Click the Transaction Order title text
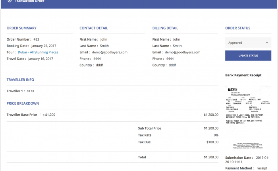The image size is (278, 171). click(29, 1)
